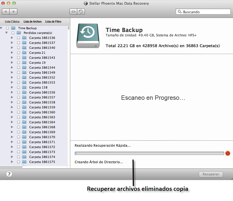Check the Carpeta 3861543 checkbox

tap(18, 58)
